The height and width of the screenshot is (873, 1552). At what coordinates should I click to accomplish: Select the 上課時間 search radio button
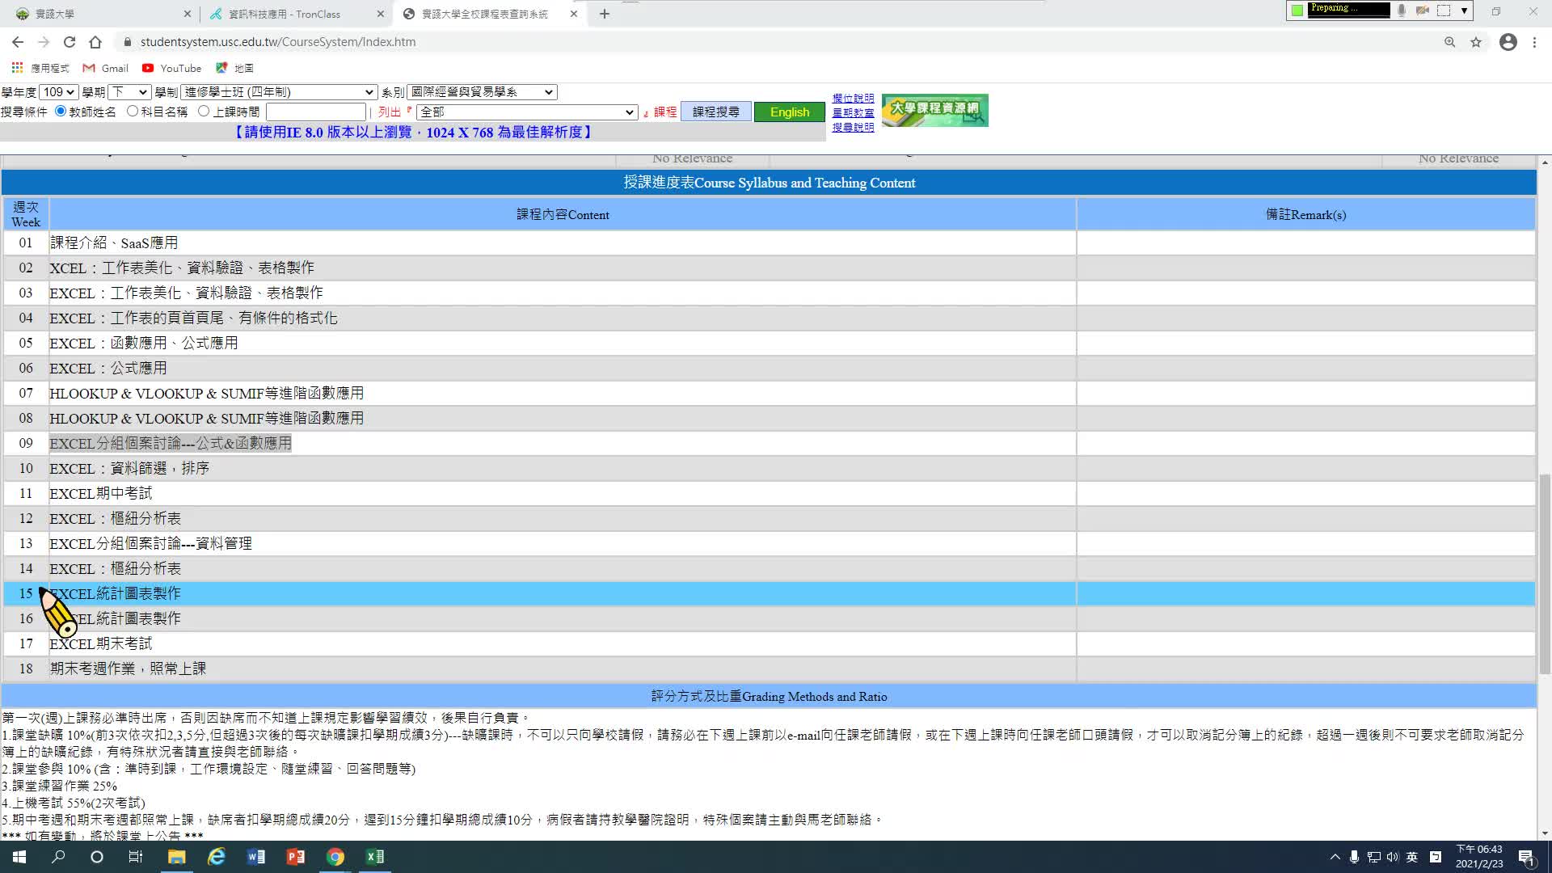coord(204,112)
